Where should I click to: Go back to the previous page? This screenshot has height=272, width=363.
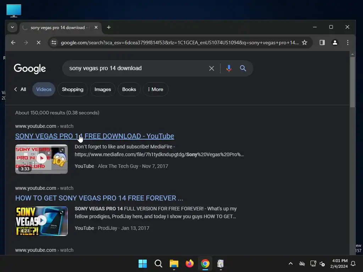tap(13, 42)
